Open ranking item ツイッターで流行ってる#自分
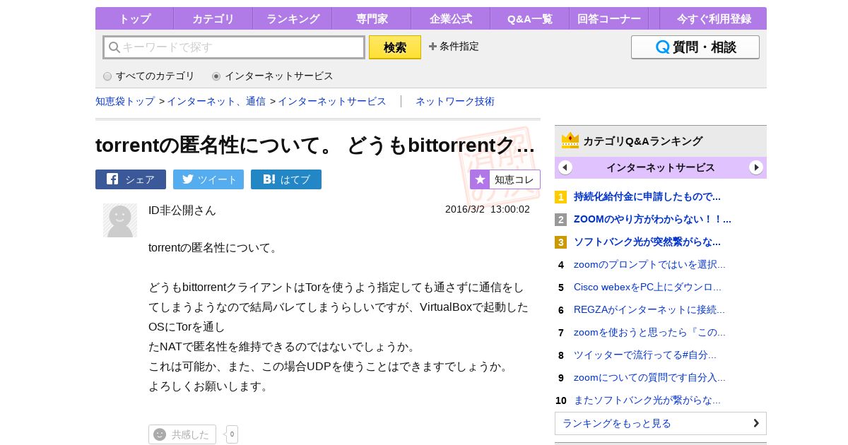Screen dimensions: 848x445 (x=645, y=355)
